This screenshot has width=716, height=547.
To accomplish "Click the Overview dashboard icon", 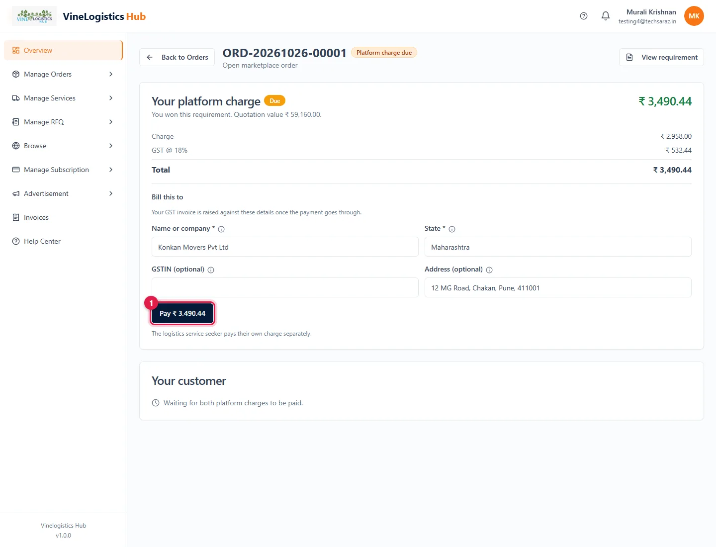I will coord(16,50).
